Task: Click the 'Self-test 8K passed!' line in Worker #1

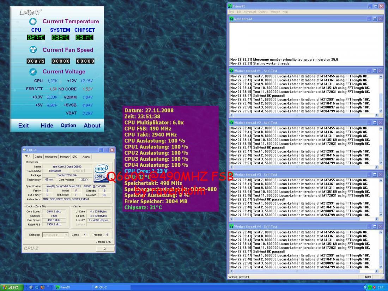Action: [257, 96]
